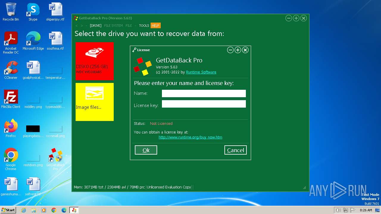
Task: Grab the window resize grip corner
Action: [305, 188]
